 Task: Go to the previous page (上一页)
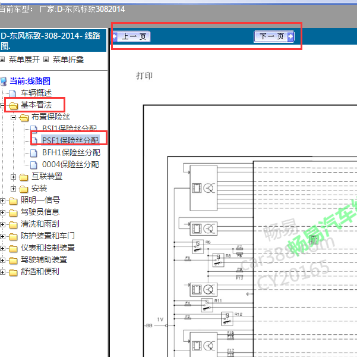[132, 36]
